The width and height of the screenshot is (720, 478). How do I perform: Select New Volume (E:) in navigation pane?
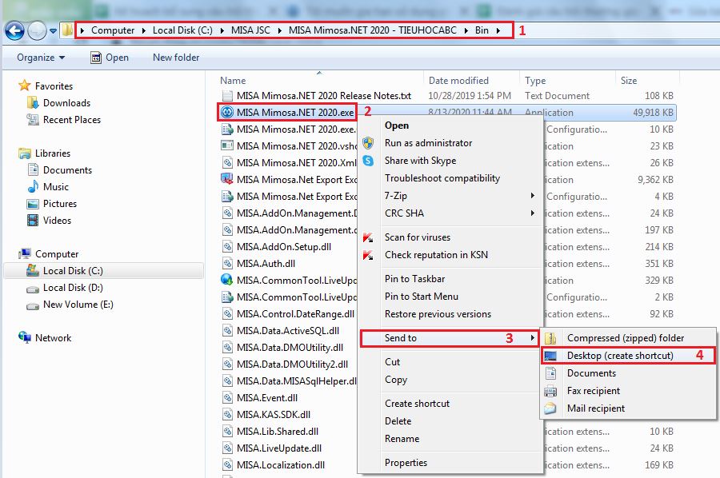point(78,304)
